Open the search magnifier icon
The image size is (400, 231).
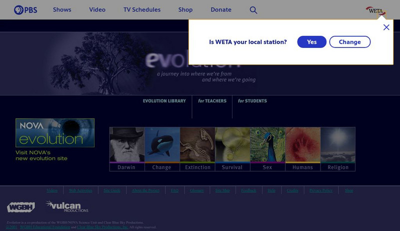click(x=253, y=10)
